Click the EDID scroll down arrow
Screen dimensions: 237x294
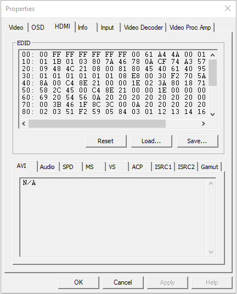click(212, 115)
